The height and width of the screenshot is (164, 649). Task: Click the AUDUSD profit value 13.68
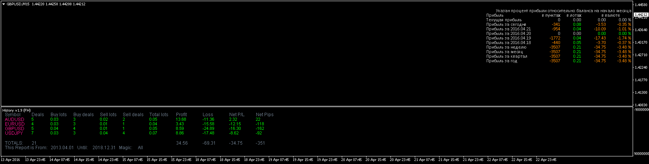tap(181, 120)
